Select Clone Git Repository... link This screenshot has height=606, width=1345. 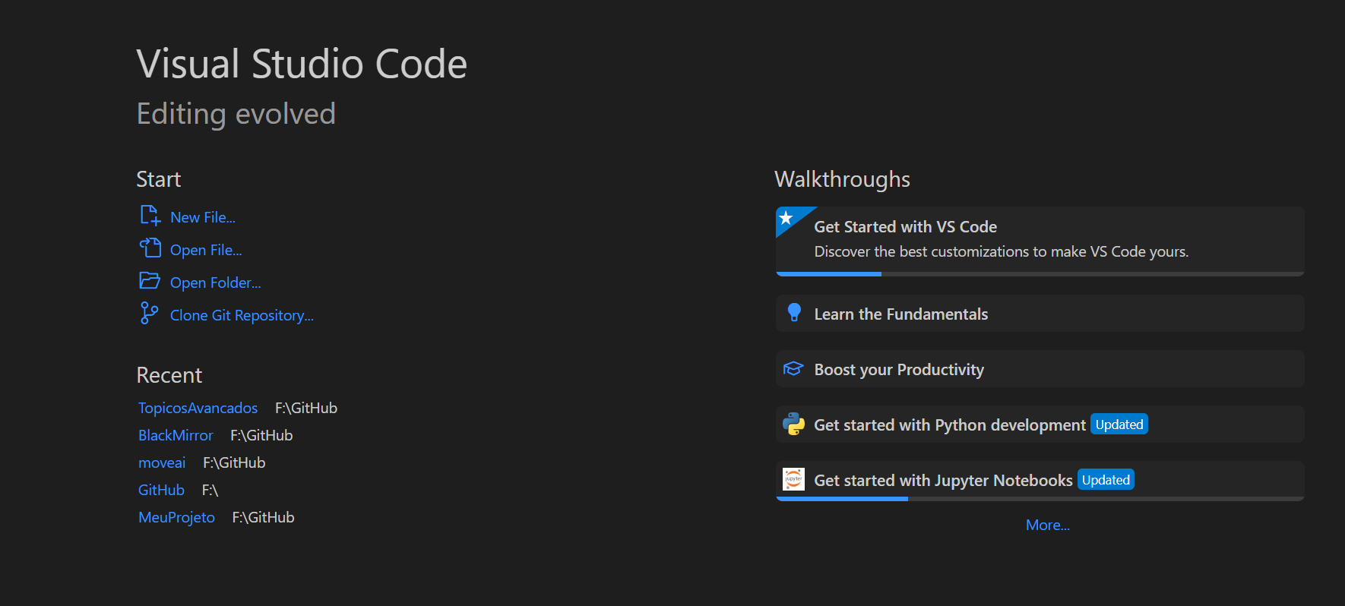click(x=242, y=315)
